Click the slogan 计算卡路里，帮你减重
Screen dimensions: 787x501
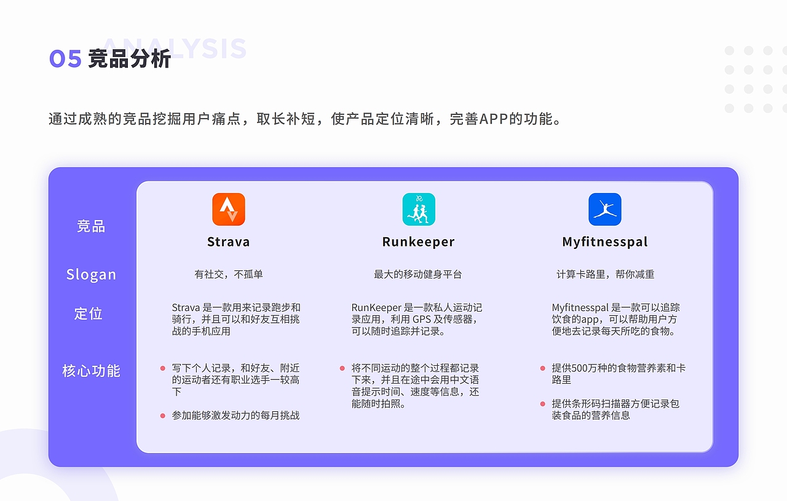pos(606,274)
